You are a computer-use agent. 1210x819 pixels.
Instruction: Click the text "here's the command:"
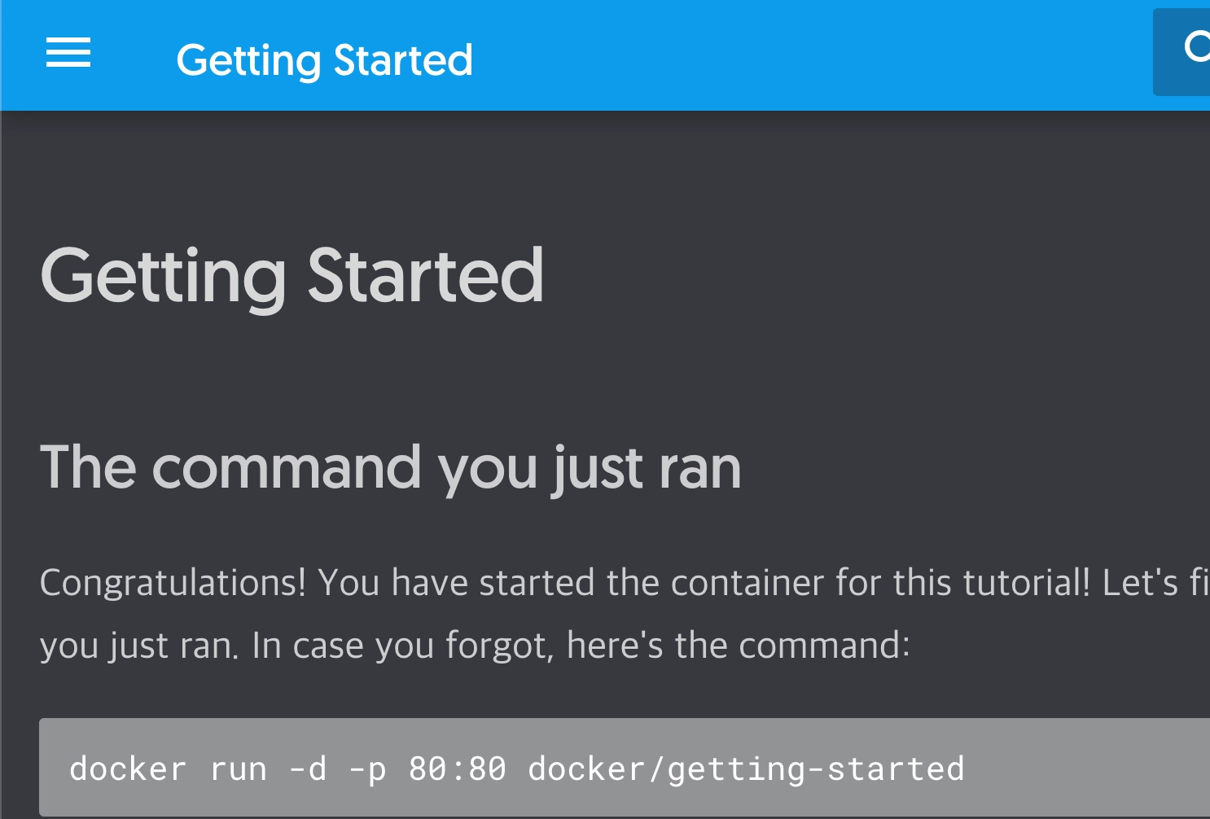pos(738,646)
